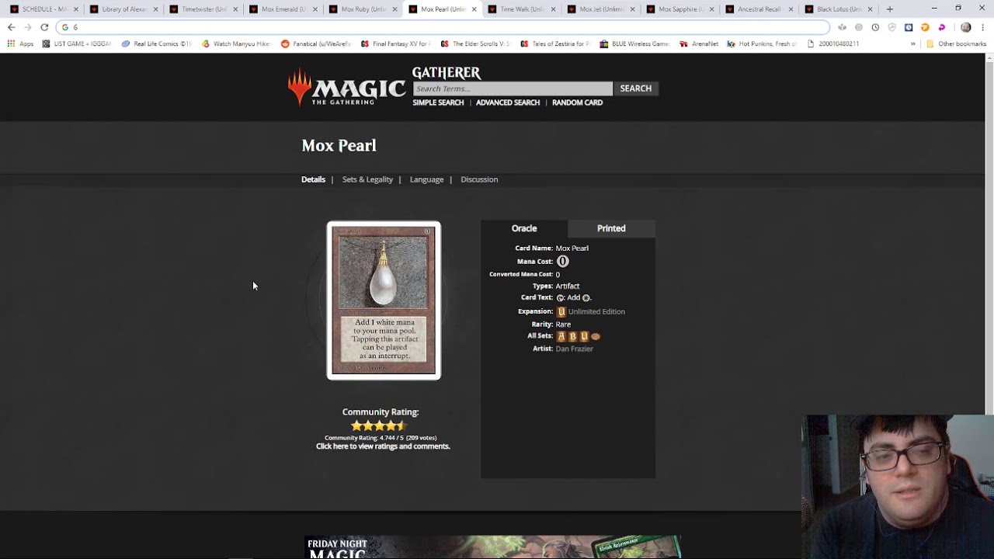Click the Gatherer Search Terms input field

[513, 89]
